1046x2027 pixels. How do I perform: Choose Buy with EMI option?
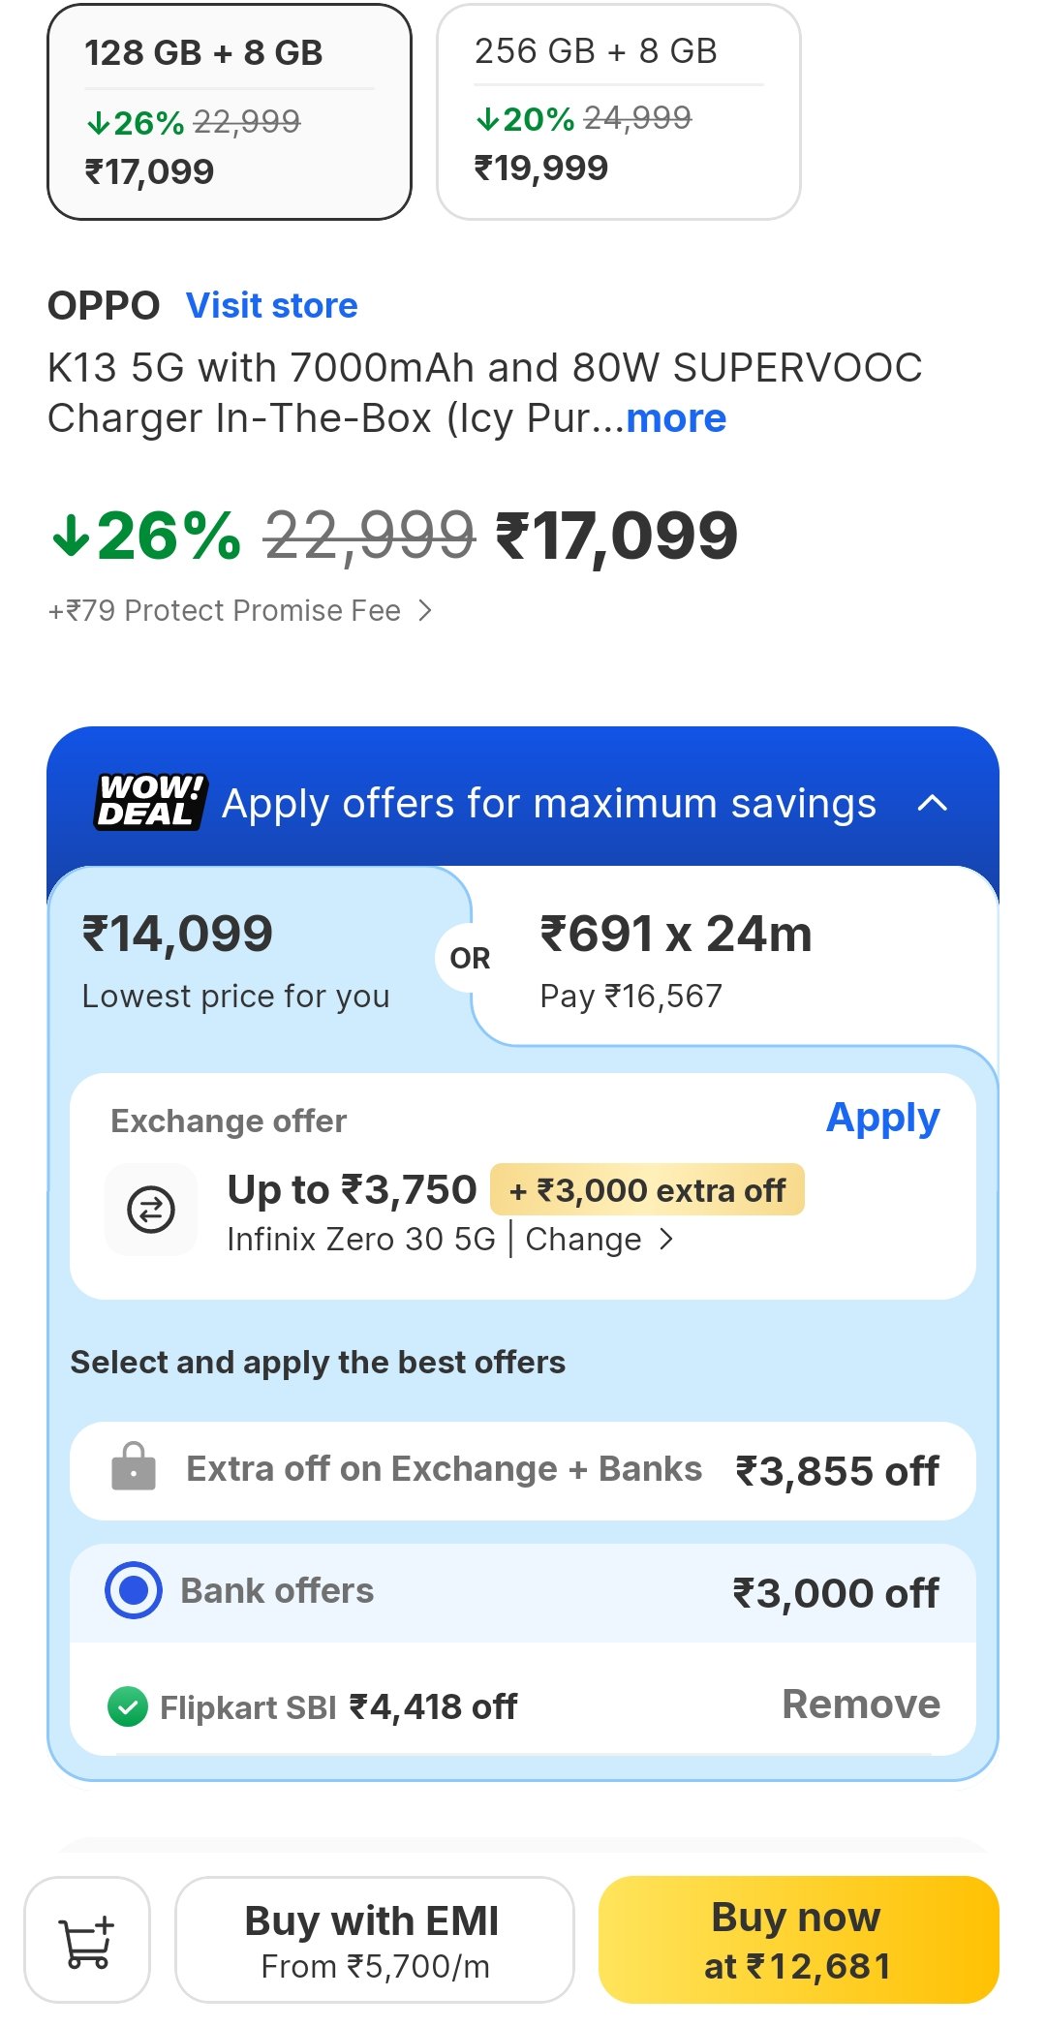[374, 1940]
